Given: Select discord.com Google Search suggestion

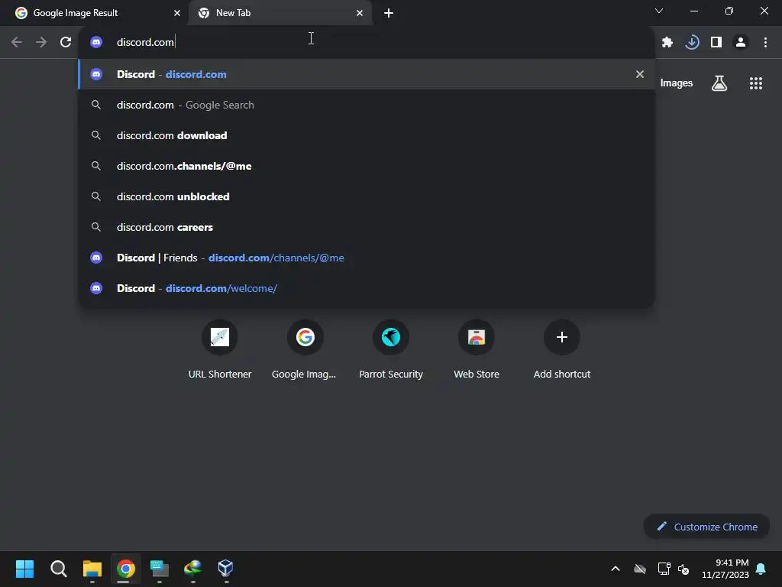Looking at the screenshot, I should pyautogui.click(x=367, y=105).
